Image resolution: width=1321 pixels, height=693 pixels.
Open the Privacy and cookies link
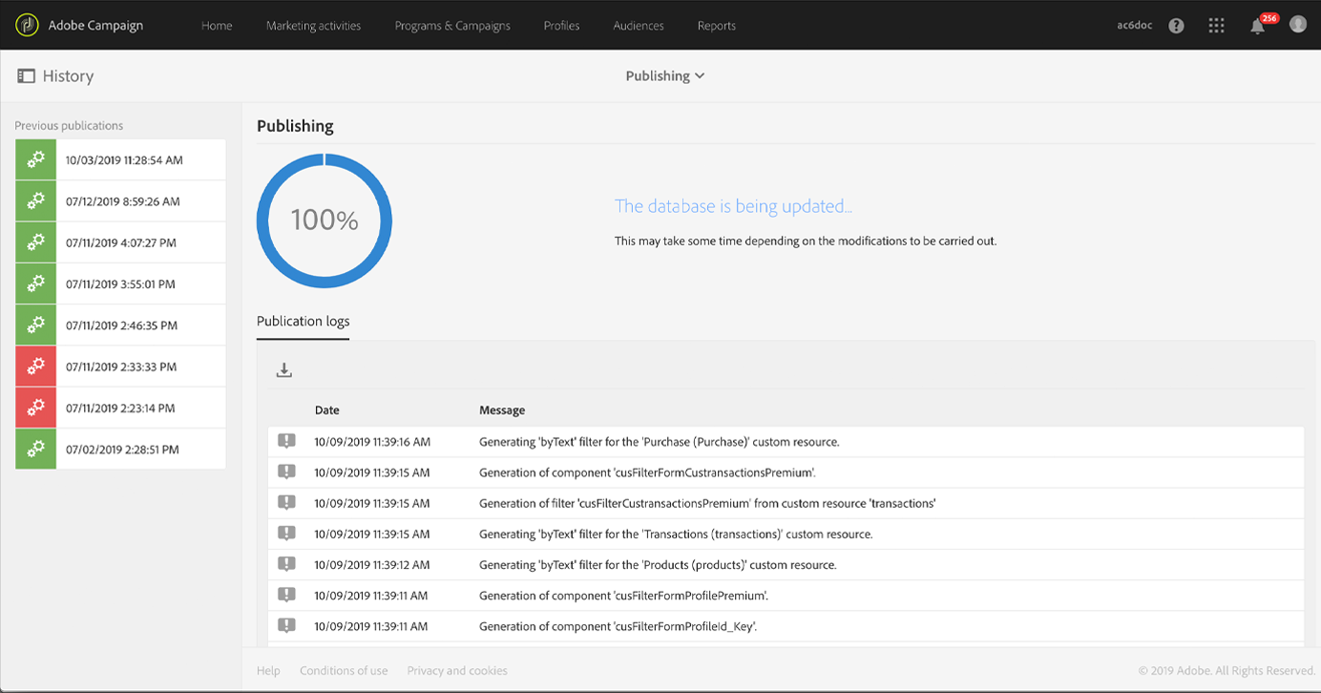457,671
